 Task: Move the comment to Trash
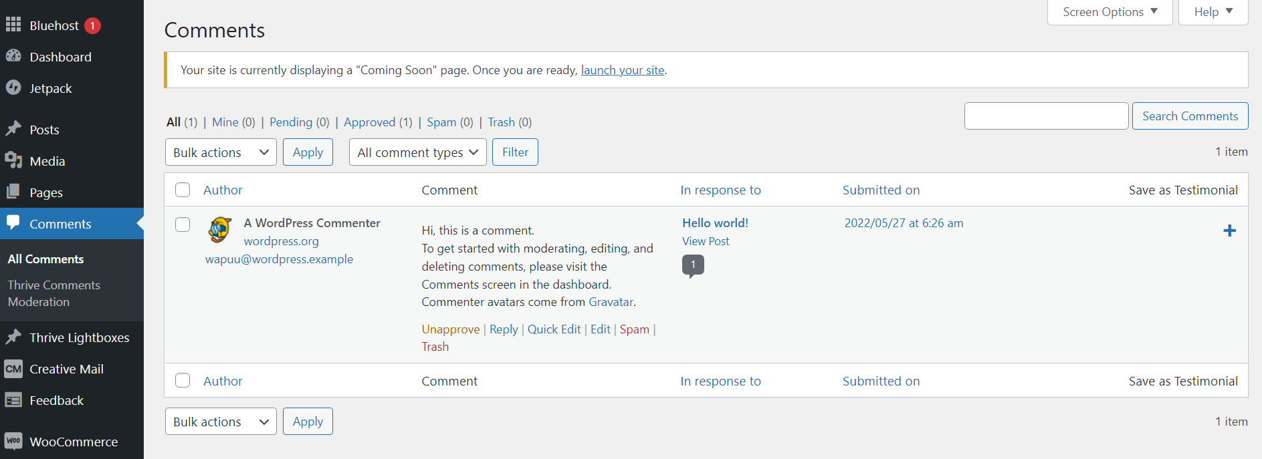point(435,347)
